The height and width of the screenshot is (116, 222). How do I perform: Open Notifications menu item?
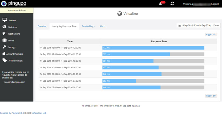click(14, 34)
